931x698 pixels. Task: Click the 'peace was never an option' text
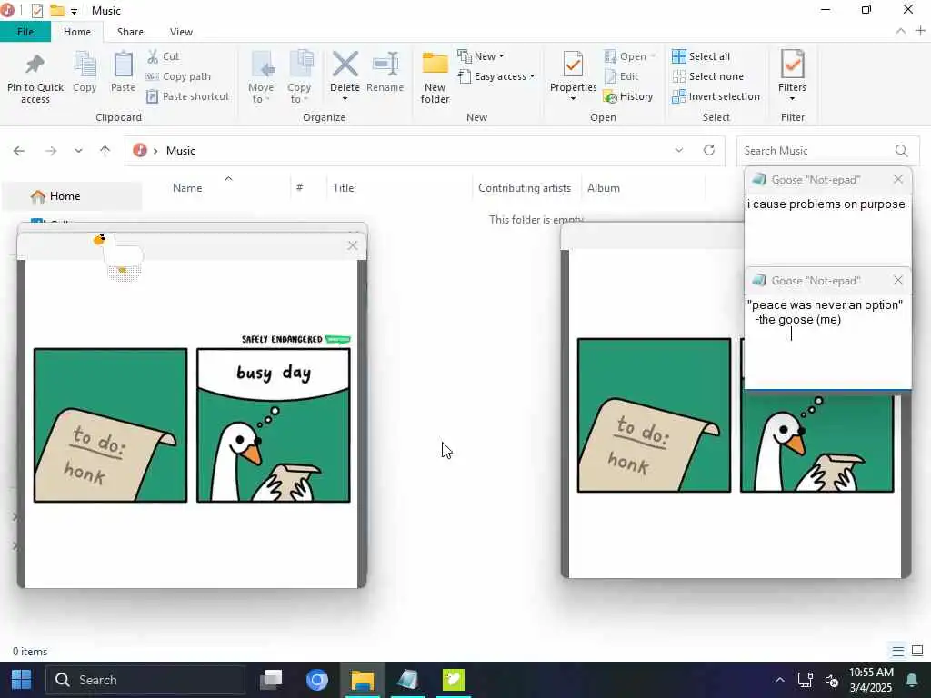[825, 305]
